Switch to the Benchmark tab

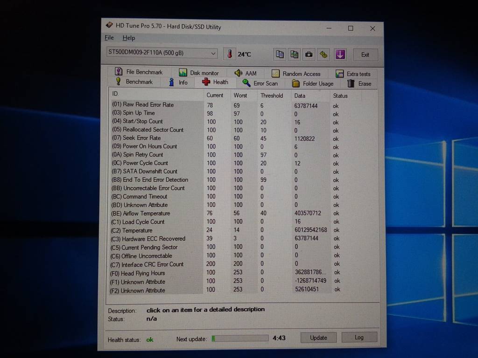tap(134, 82)
